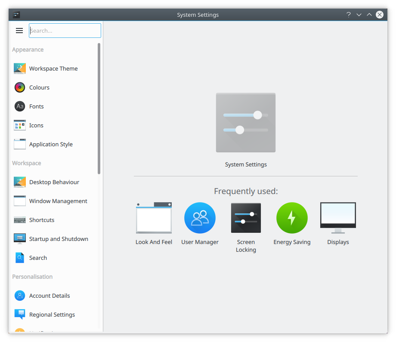This screenshot has width=396, height=342.
Task: Click the sidebar vertical scrollbar
Action: coord(99,108)
